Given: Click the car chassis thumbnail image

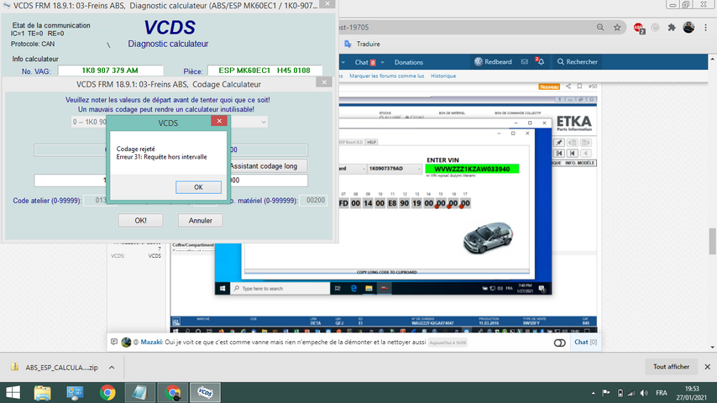Looking at the screenshot, I should coord(489,238).
